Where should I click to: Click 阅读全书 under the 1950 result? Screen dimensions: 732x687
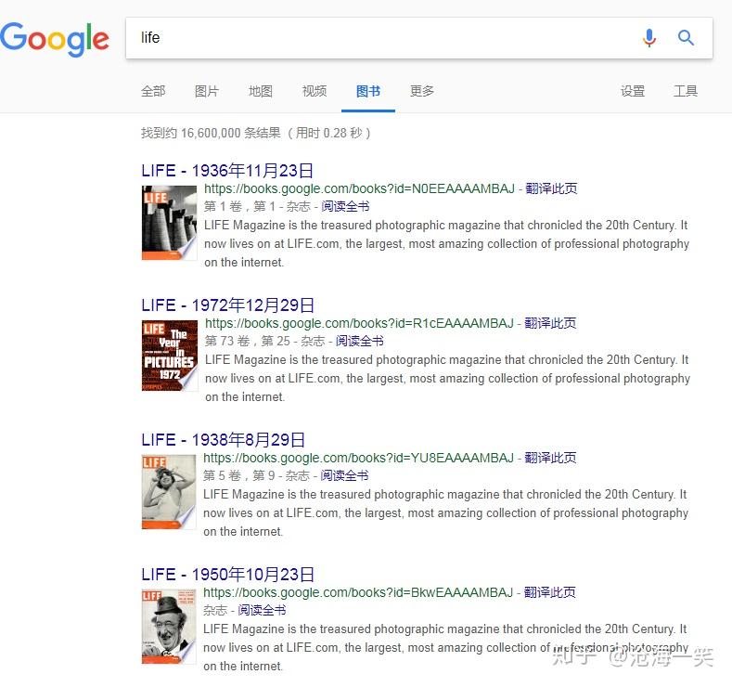tap(262, 610)
